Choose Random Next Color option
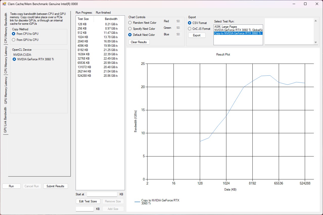 point(142,23)
